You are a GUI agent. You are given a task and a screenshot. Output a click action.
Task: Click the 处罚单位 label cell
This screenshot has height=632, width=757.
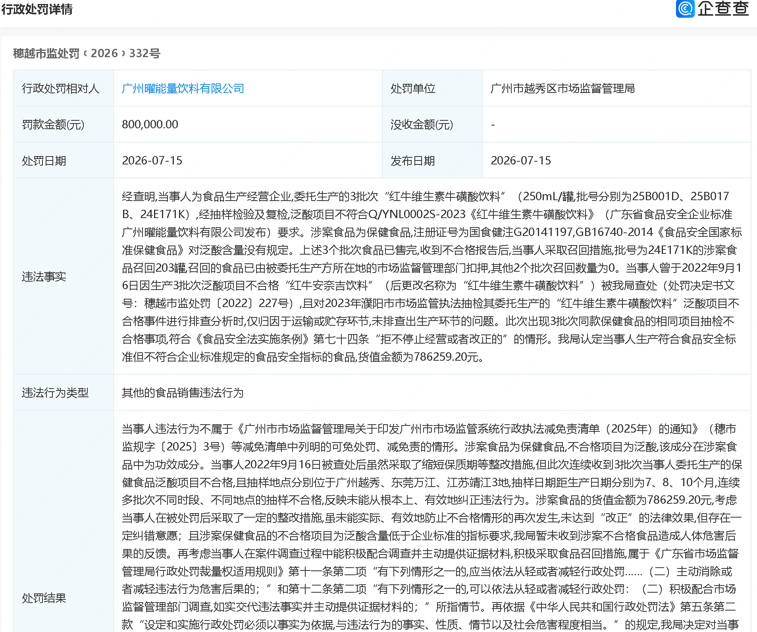pyautogui.click(x=432, y=88)
